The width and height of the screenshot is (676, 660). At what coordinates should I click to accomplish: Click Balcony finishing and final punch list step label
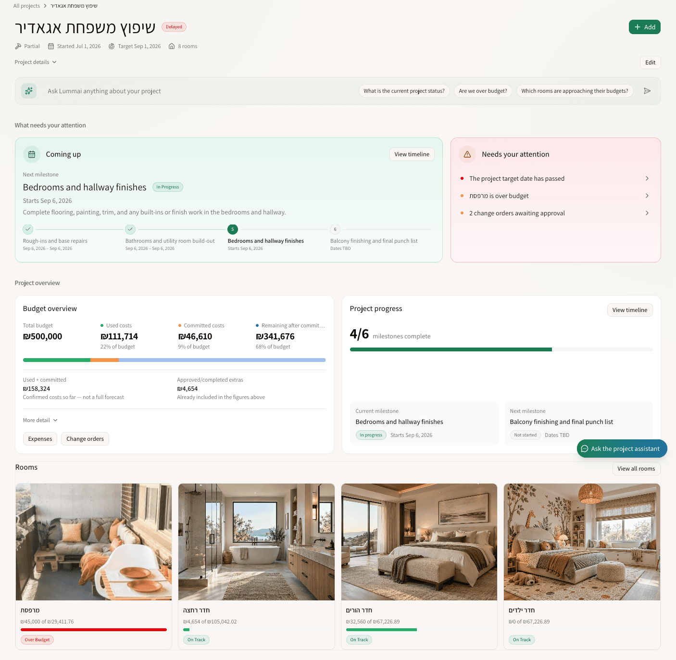[x=374, y=241]
